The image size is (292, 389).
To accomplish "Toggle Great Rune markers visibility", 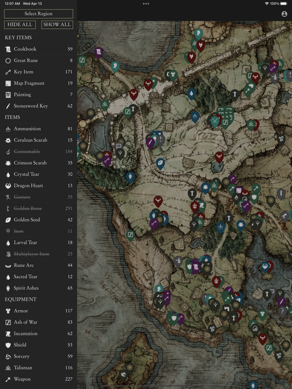I will pyautogui.click(x=39, y=60).
